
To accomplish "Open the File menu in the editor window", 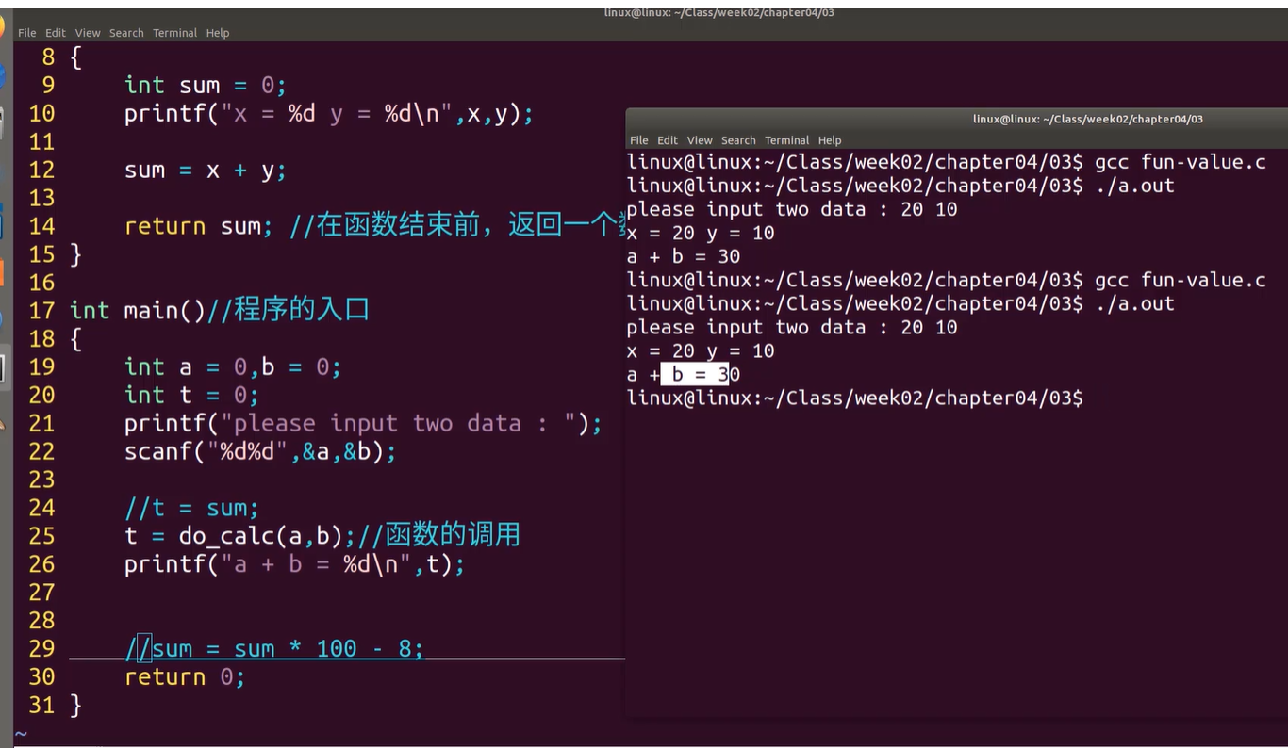I will 27,33.
